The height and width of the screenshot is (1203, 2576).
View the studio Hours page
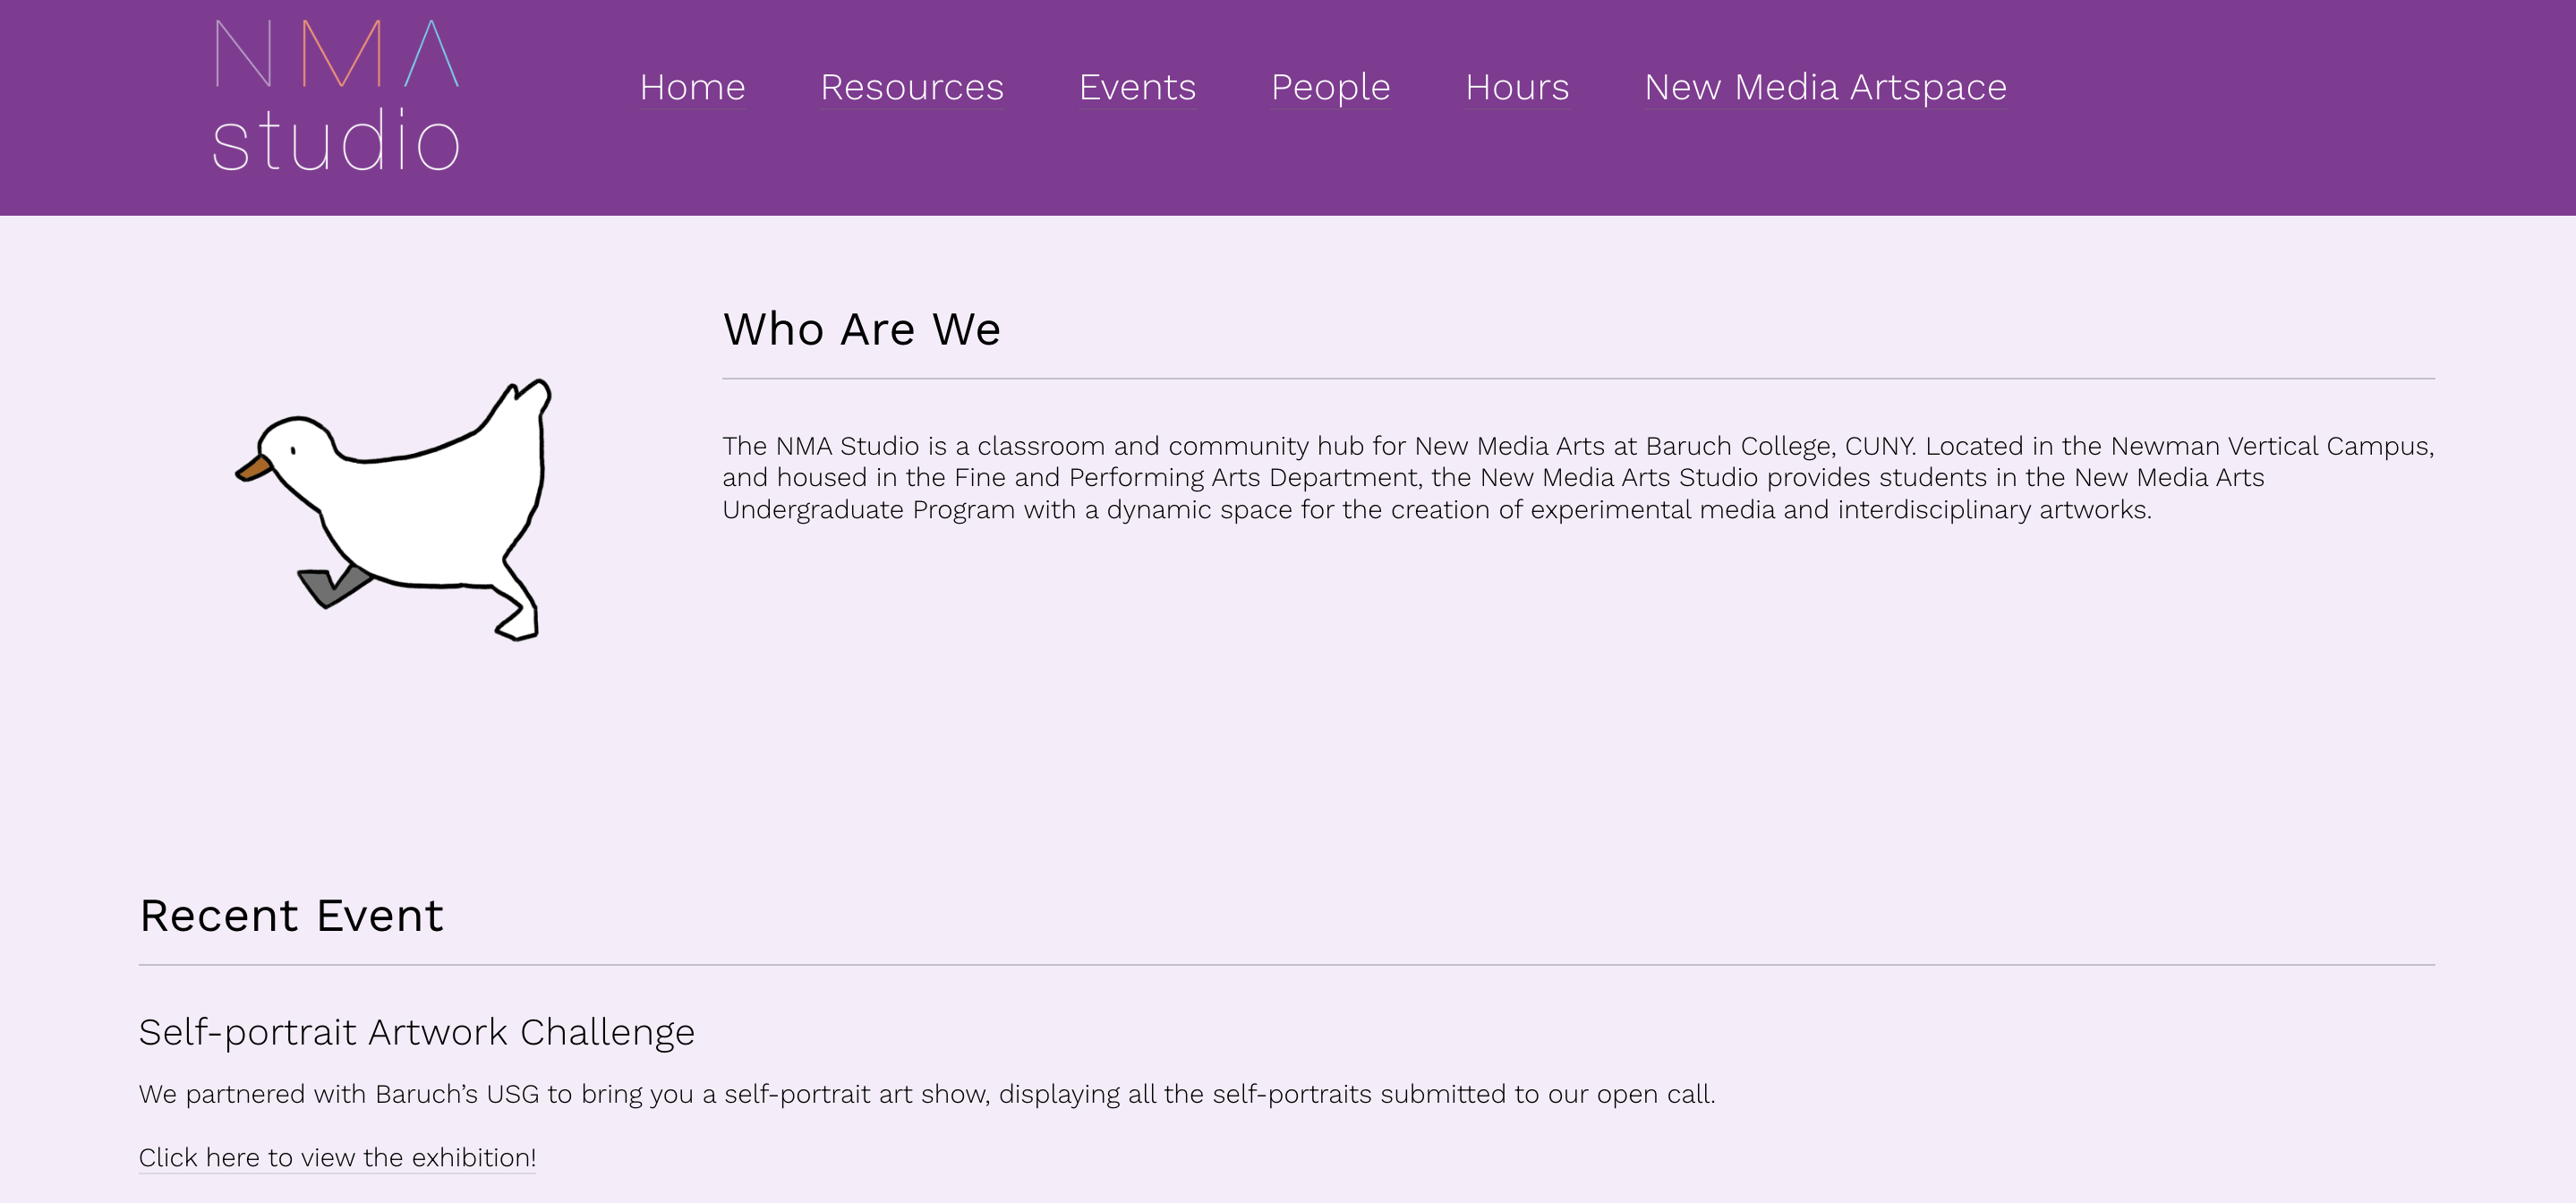click(1517, 87)
